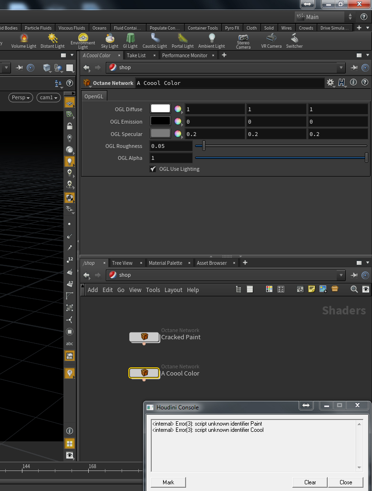Click the OGL Diffuse white color swatch
Screen dimensions: 372x491
click(x=160, y=109)
